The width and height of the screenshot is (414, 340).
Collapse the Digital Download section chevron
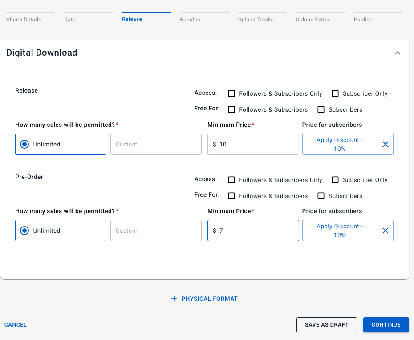tap(398, 53)
